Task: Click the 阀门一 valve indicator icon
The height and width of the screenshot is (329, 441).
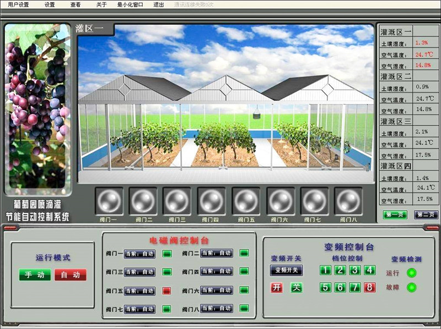Action: 109,201
